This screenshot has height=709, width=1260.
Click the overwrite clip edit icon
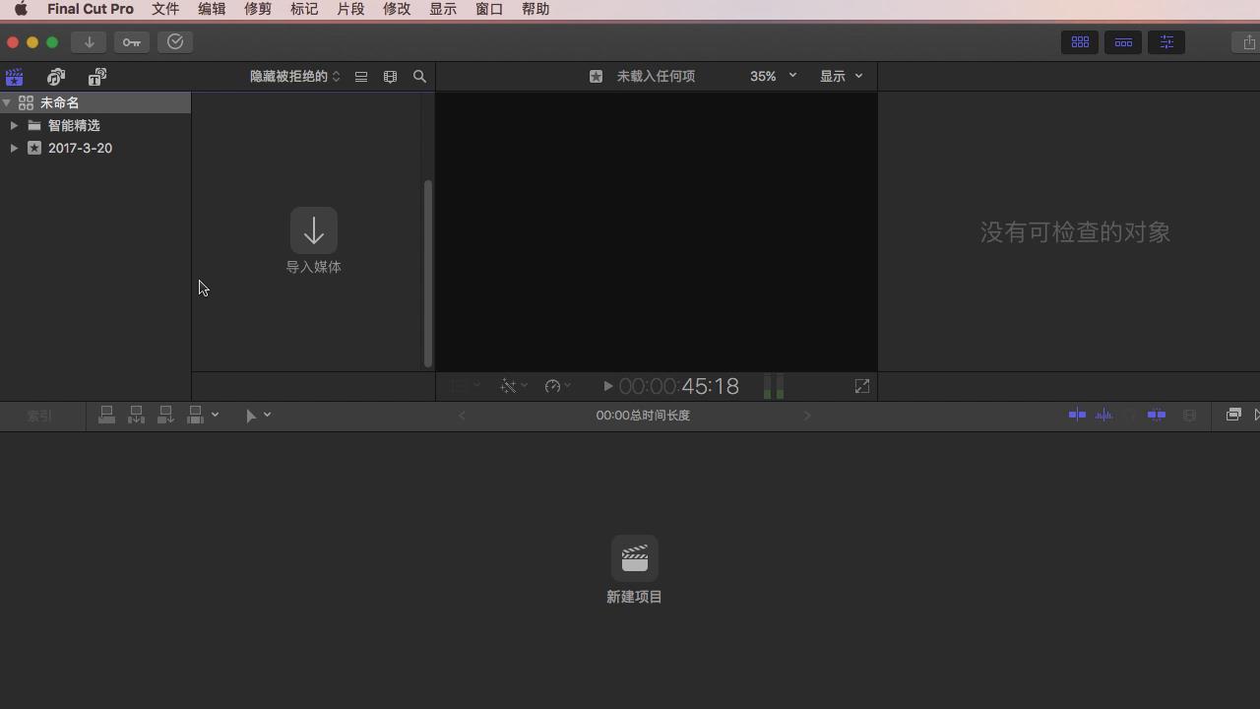click(x=196, y=416)
